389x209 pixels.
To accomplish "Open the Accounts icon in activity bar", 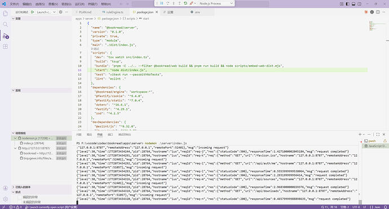I will tap(5, 188).
